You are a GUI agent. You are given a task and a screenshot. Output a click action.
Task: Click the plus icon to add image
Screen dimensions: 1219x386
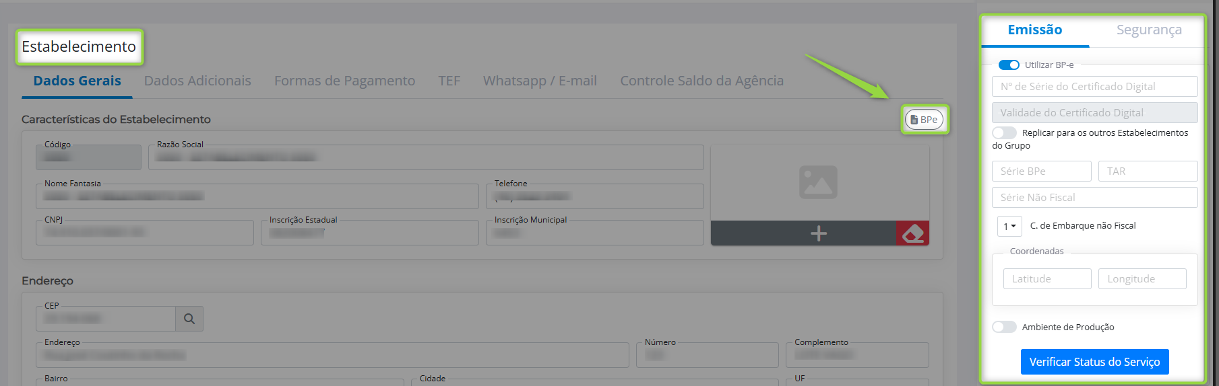pyautogui.click(x=818, y=233)
